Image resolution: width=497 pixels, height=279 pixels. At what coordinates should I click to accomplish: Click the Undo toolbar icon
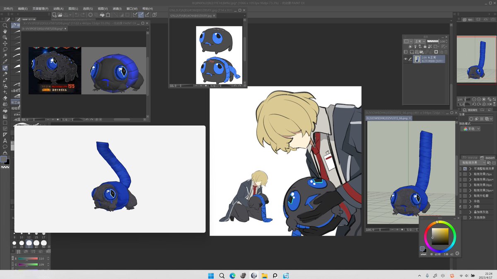[77, 15]
